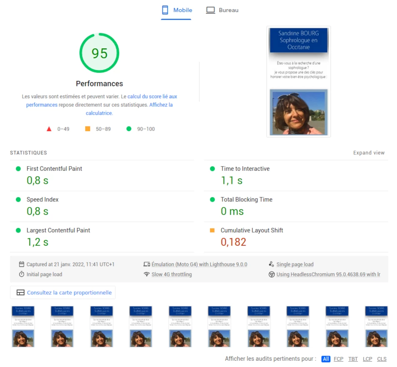Click the device emulation icon for Moto G4
The height and width of the screenshot is (367, 397).
tap(146, 264)
